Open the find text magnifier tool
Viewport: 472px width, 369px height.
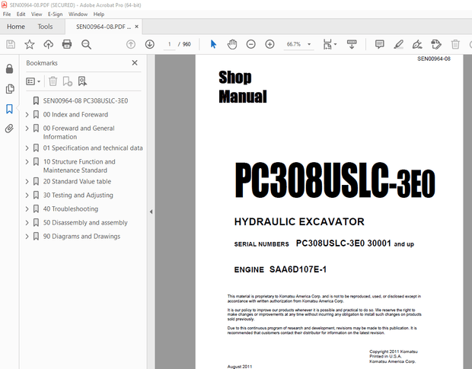click(86, 45)
